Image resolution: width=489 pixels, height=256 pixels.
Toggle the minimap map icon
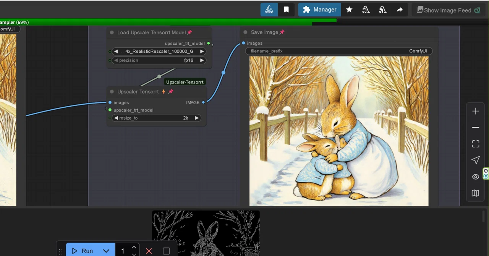(476, 193)
